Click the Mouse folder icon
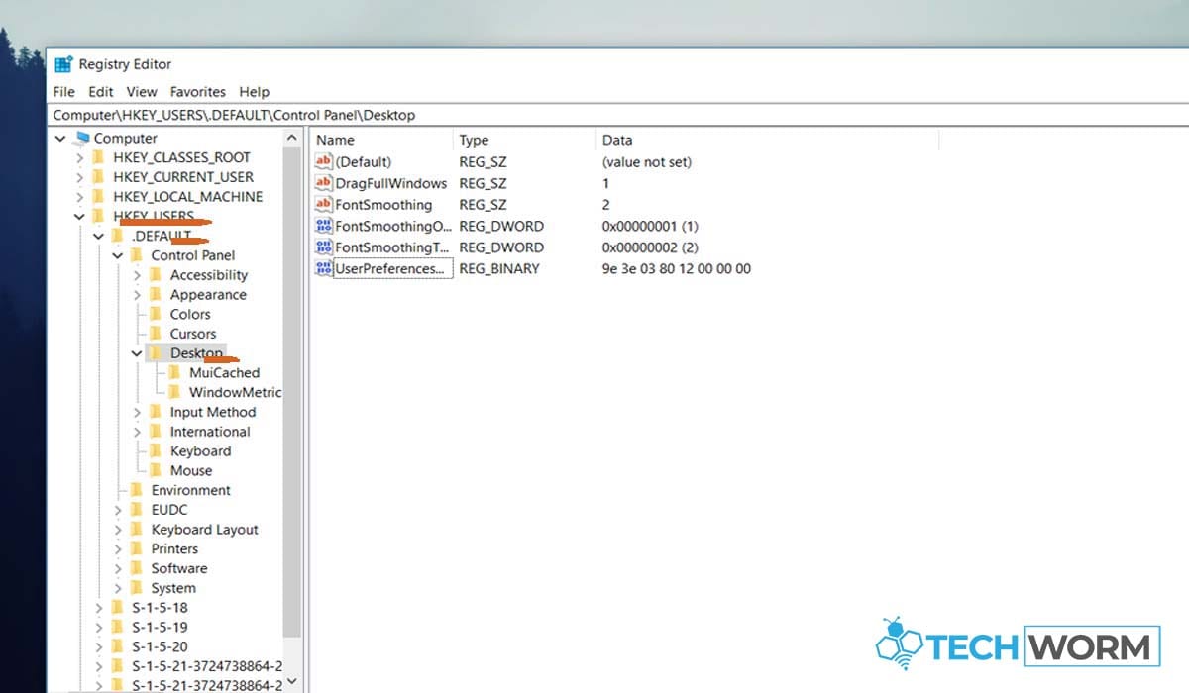1189x693 pixels. [156, 470]
